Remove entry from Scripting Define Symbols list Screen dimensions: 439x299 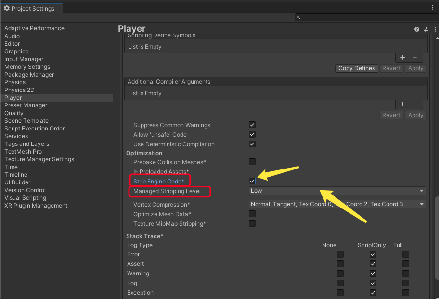tap(415, 58)
